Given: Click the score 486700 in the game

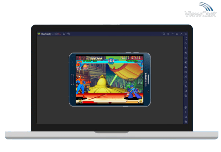Looking at the screenshot, I should coord(96,58).
